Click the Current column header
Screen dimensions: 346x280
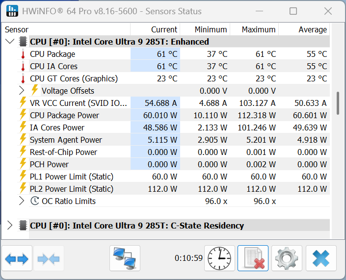coord(155,29)
